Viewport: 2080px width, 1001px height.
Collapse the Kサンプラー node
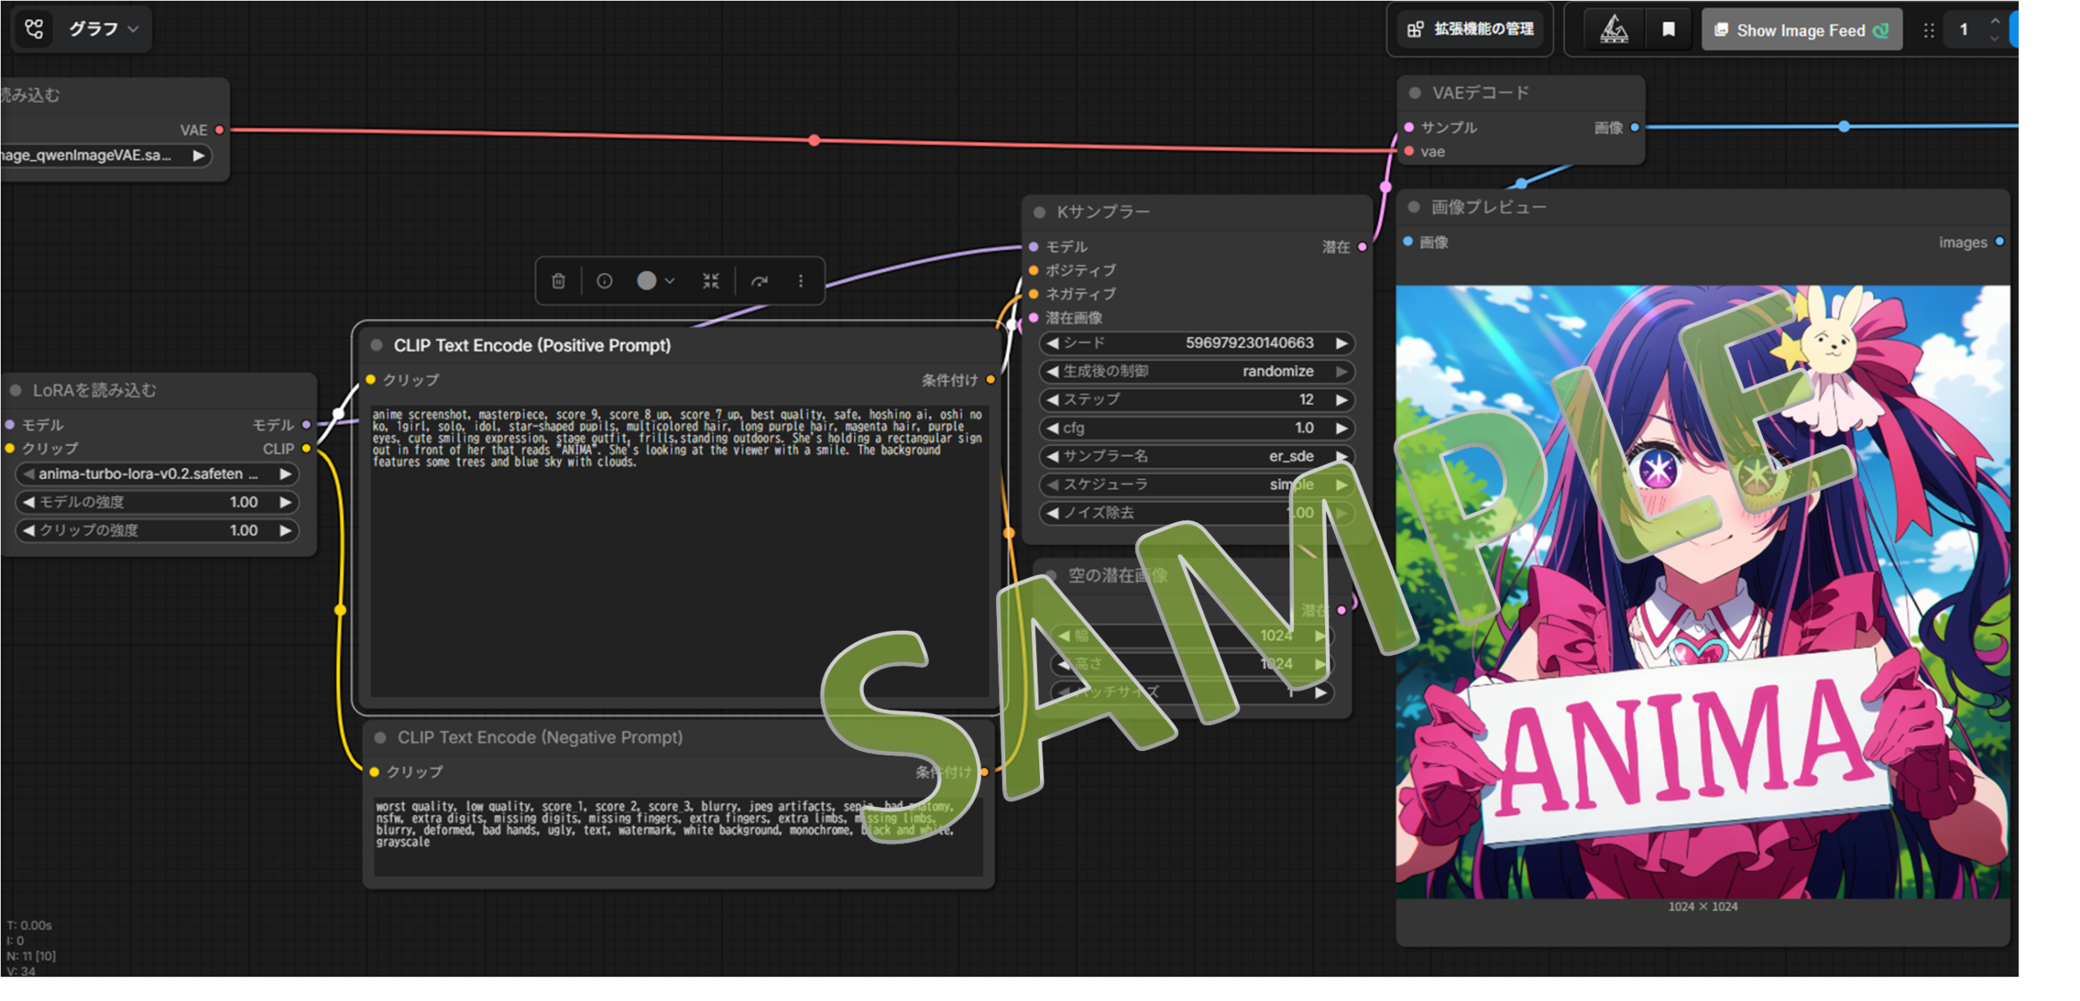coord(1039,213)
